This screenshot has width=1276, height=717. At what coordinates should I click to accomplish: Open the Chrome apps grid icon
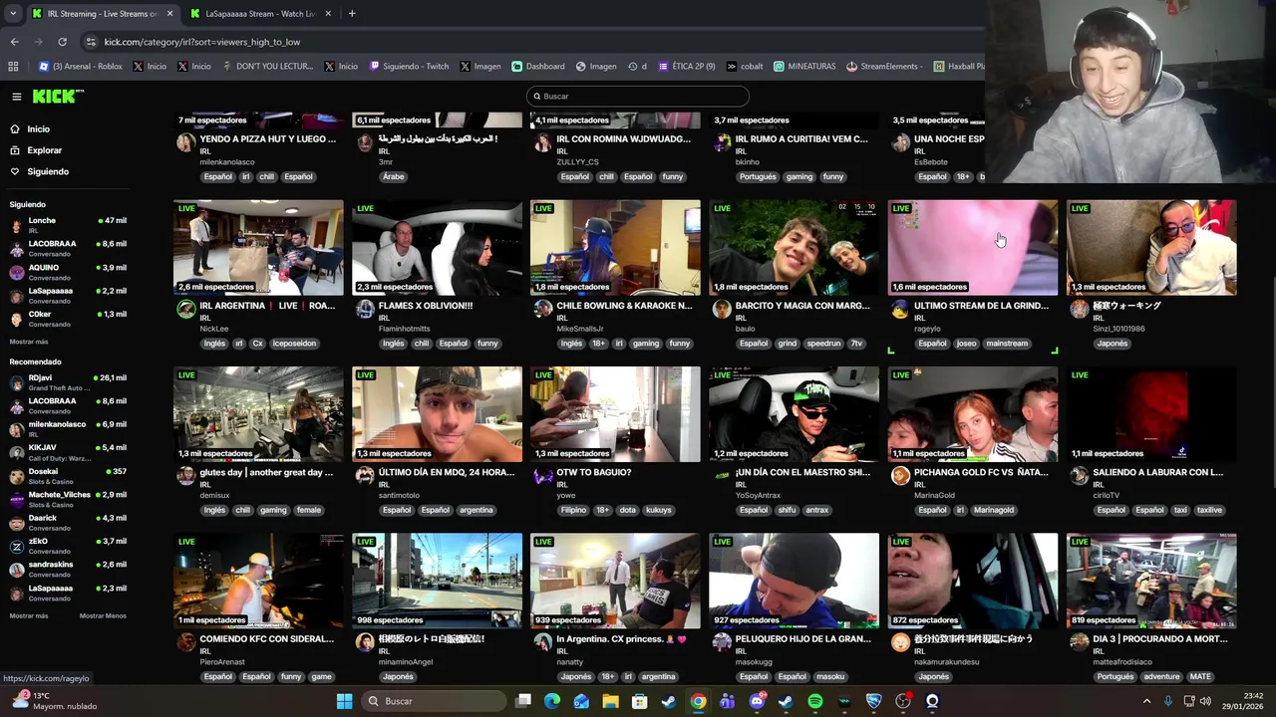13,67
